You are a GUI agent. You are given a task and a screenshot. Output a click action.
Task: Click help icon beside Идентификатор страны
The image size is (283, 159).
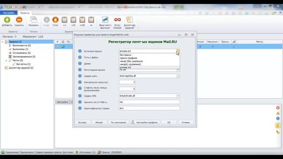(x=80, y=108)
